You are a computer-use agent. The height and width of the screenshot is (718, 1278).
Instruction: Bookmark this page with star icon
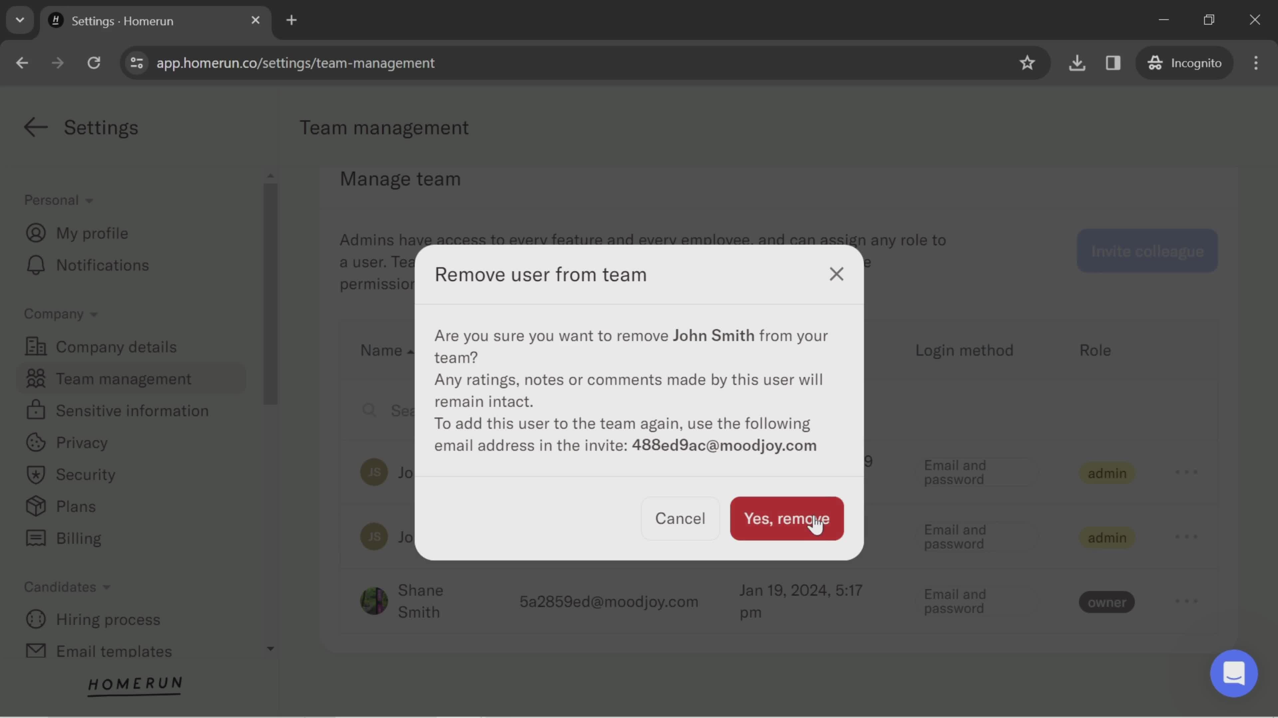(1027, 63)
